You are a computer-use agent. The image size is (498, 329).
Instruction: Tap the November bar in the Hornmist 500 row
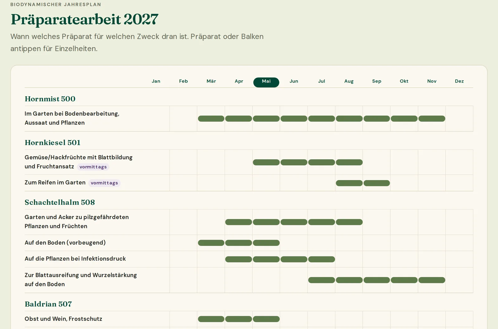point(432,119)
